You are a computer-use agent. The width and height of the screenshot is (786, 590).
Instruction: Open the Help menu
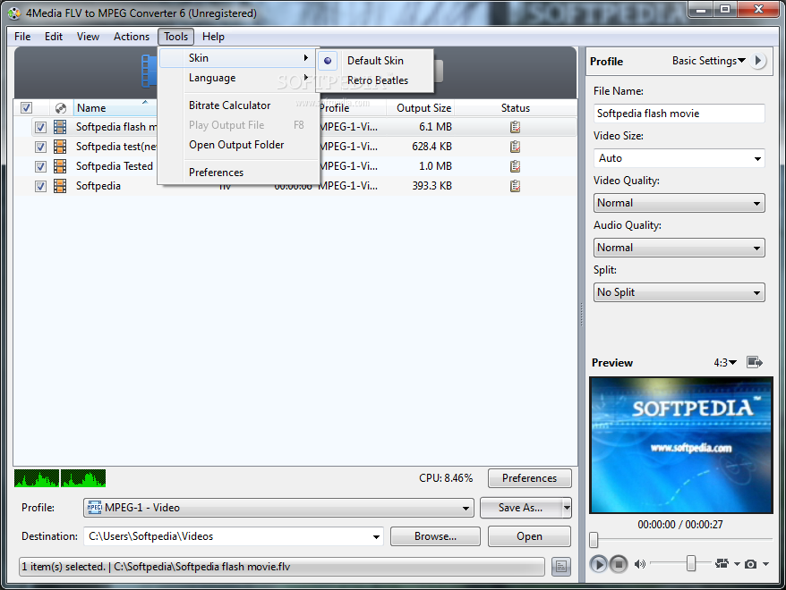pyautogui.click(x=213, y=37)
